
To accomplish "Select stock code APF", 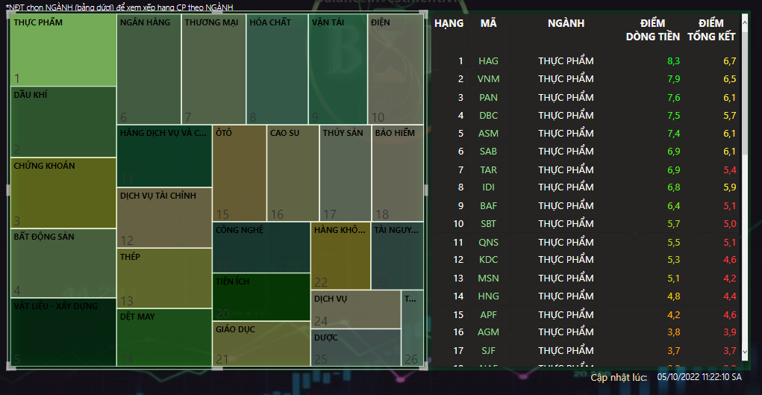I will [488, 315].
